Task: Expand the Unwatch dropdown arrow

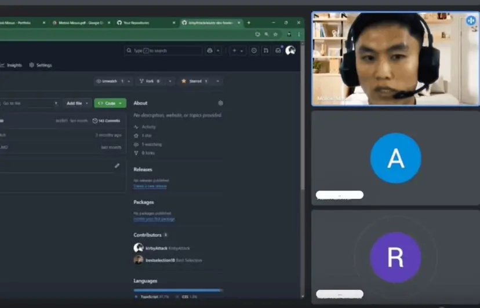Action: coord(129,81)
